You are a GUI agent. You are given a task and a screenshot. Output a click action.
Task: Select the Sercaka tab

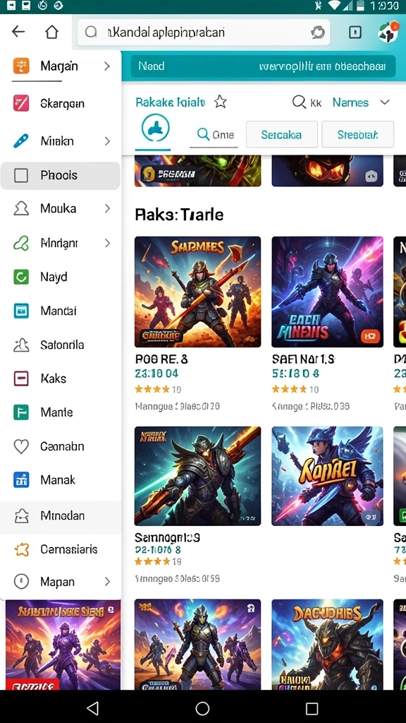point(282,135)
